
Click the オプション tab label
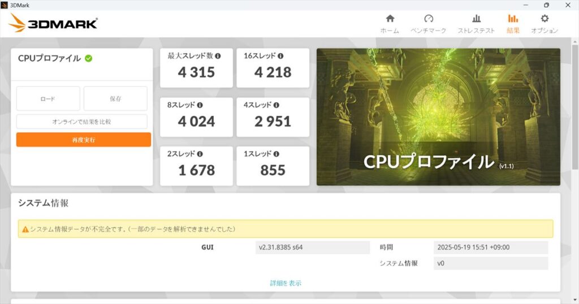(545, 31)
